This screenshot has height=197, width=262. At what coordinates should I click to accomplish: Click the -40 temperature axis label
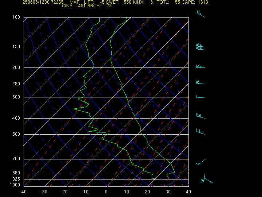point(23,192)
